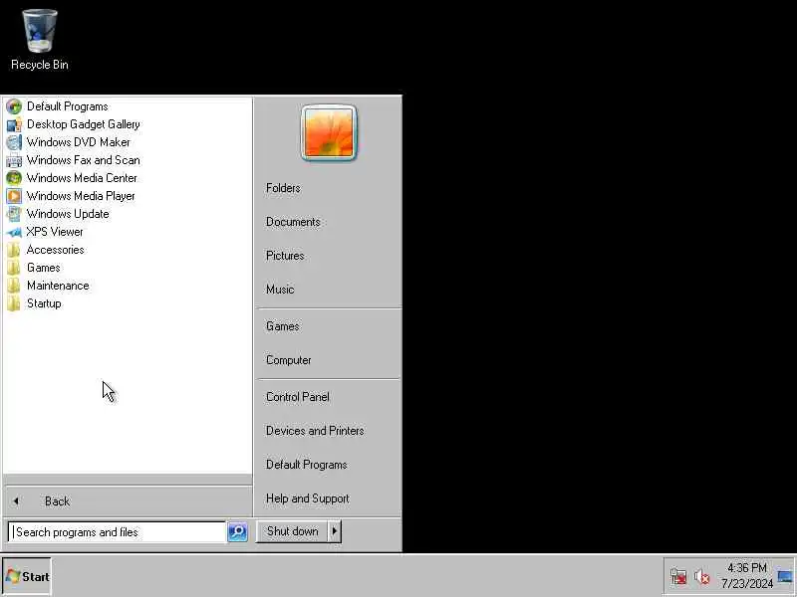The height and width of the screenshot is (597, 797).
Task: Open the Shut down options arrow
Action: tap(335, 531)
